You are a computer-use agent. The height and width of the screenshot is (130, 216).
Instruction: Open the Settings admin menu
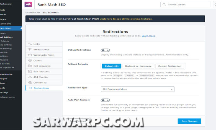[11, 92]
